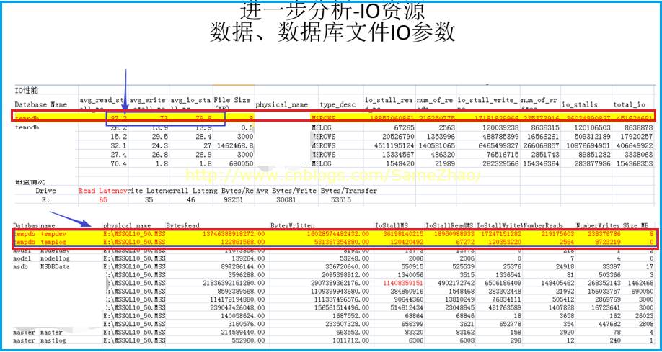Click the IoStallMS cell 550915
662x352 pixels.
point(411,267)
